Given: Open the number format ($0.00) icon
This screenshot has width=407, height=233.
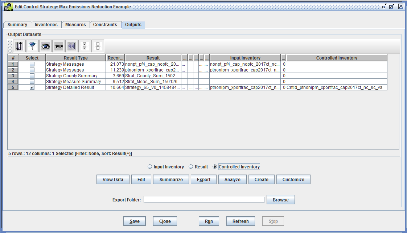Looking at the screenshot, I should [58, 46].
